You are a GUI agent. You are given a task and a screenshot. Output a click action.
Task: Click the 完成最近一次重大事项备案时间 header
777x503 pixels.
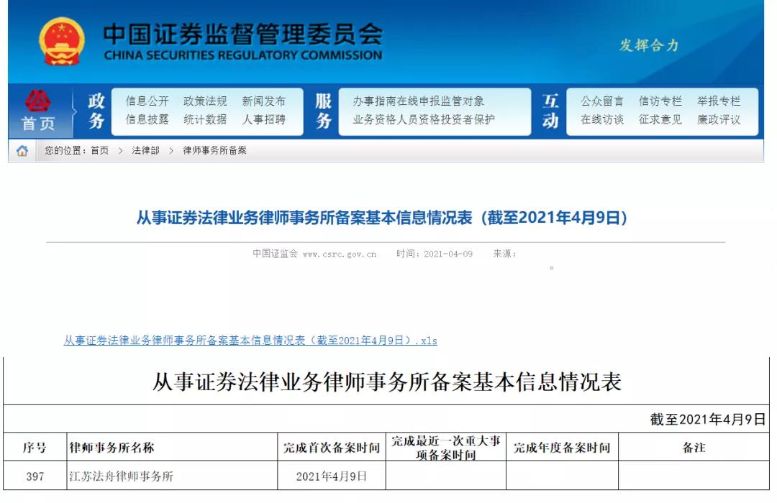pos(446,448)
